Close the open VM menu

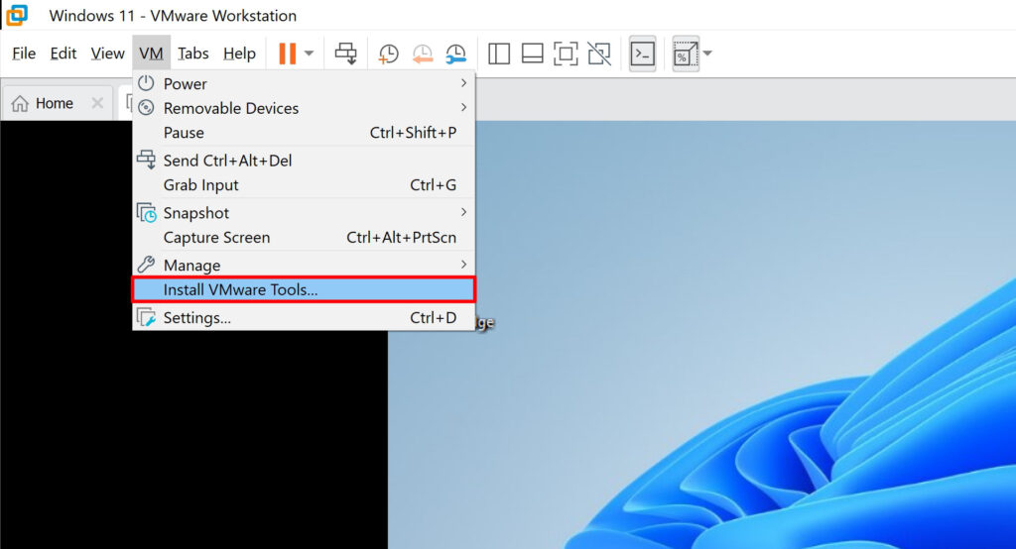pos(151,54)
